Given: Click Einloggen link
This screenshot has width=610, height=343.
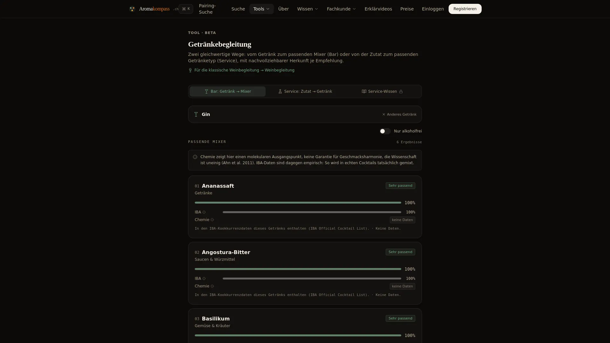Looking at the screenshot, I should click(x=433, y=9).
